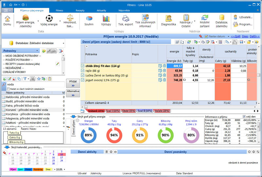Click trash icon on rajče row
Viewport: 262px width, 177px height.
click(x=164, y=71)
